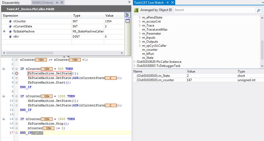Select the nErr value 0 cell
Viewport: 264px width, 141px height.
coord(114,37)
